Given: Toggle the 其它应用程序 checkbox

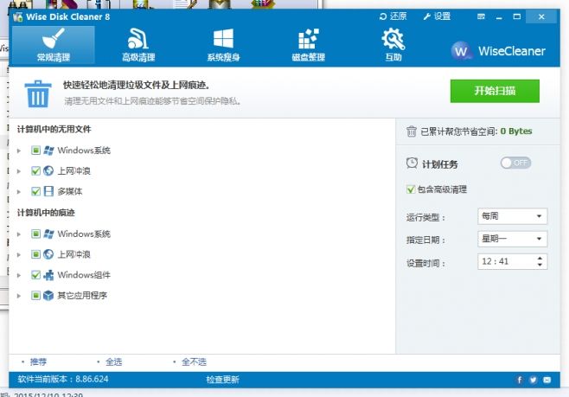Looking at the screenshot, I should coord(35,296).
